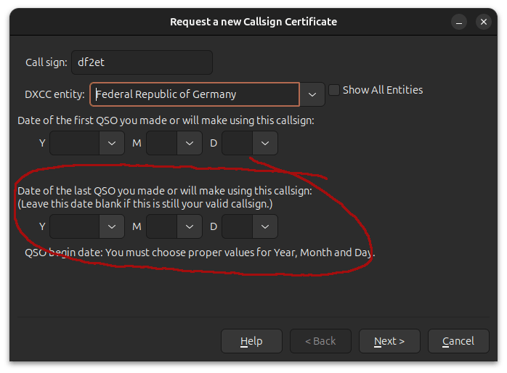The height and width of the screenshot is (373, 507).
Task: Proceed with the Next button
Action: coord(389,341)
